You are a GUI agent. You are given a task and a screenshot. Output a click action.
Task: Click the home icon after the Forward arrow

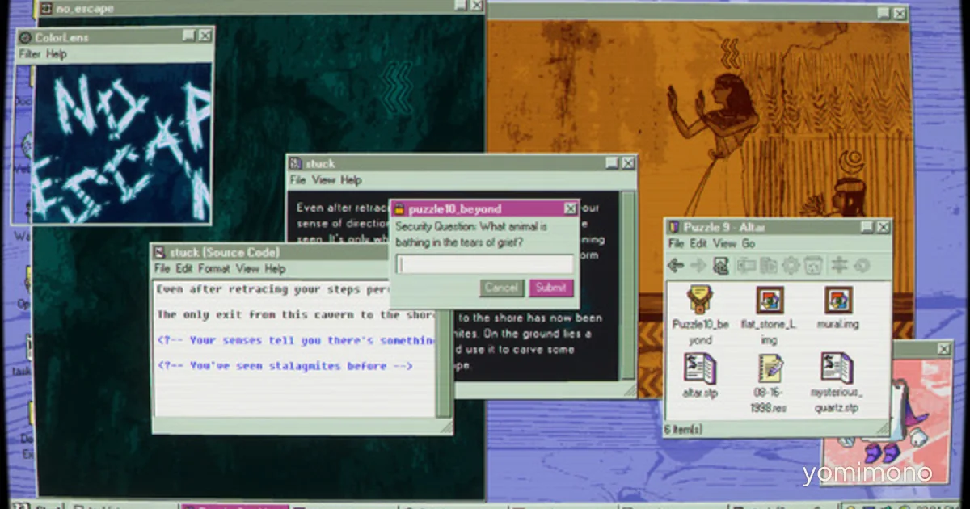721,265
